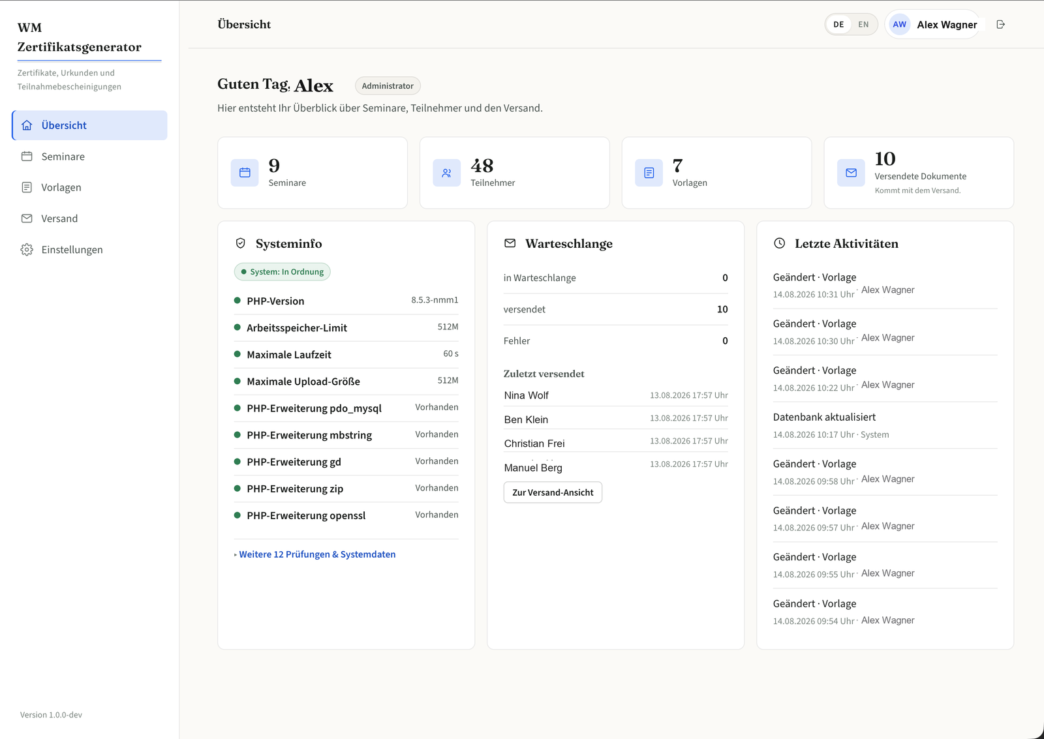Switch language to EN
The height and width of the screenshot is (739, 1044).
point(864,25)
